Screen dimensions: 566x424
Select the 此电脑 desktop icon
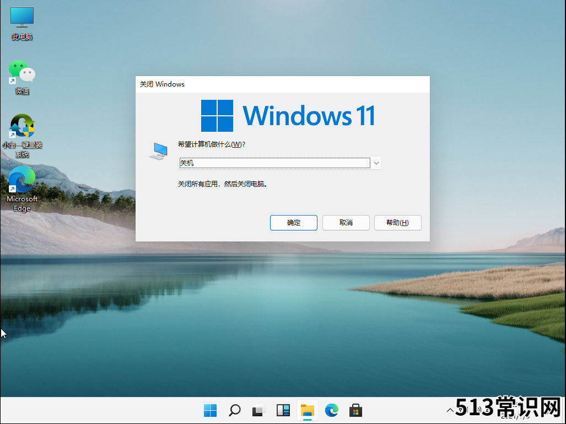coord(22,23)
